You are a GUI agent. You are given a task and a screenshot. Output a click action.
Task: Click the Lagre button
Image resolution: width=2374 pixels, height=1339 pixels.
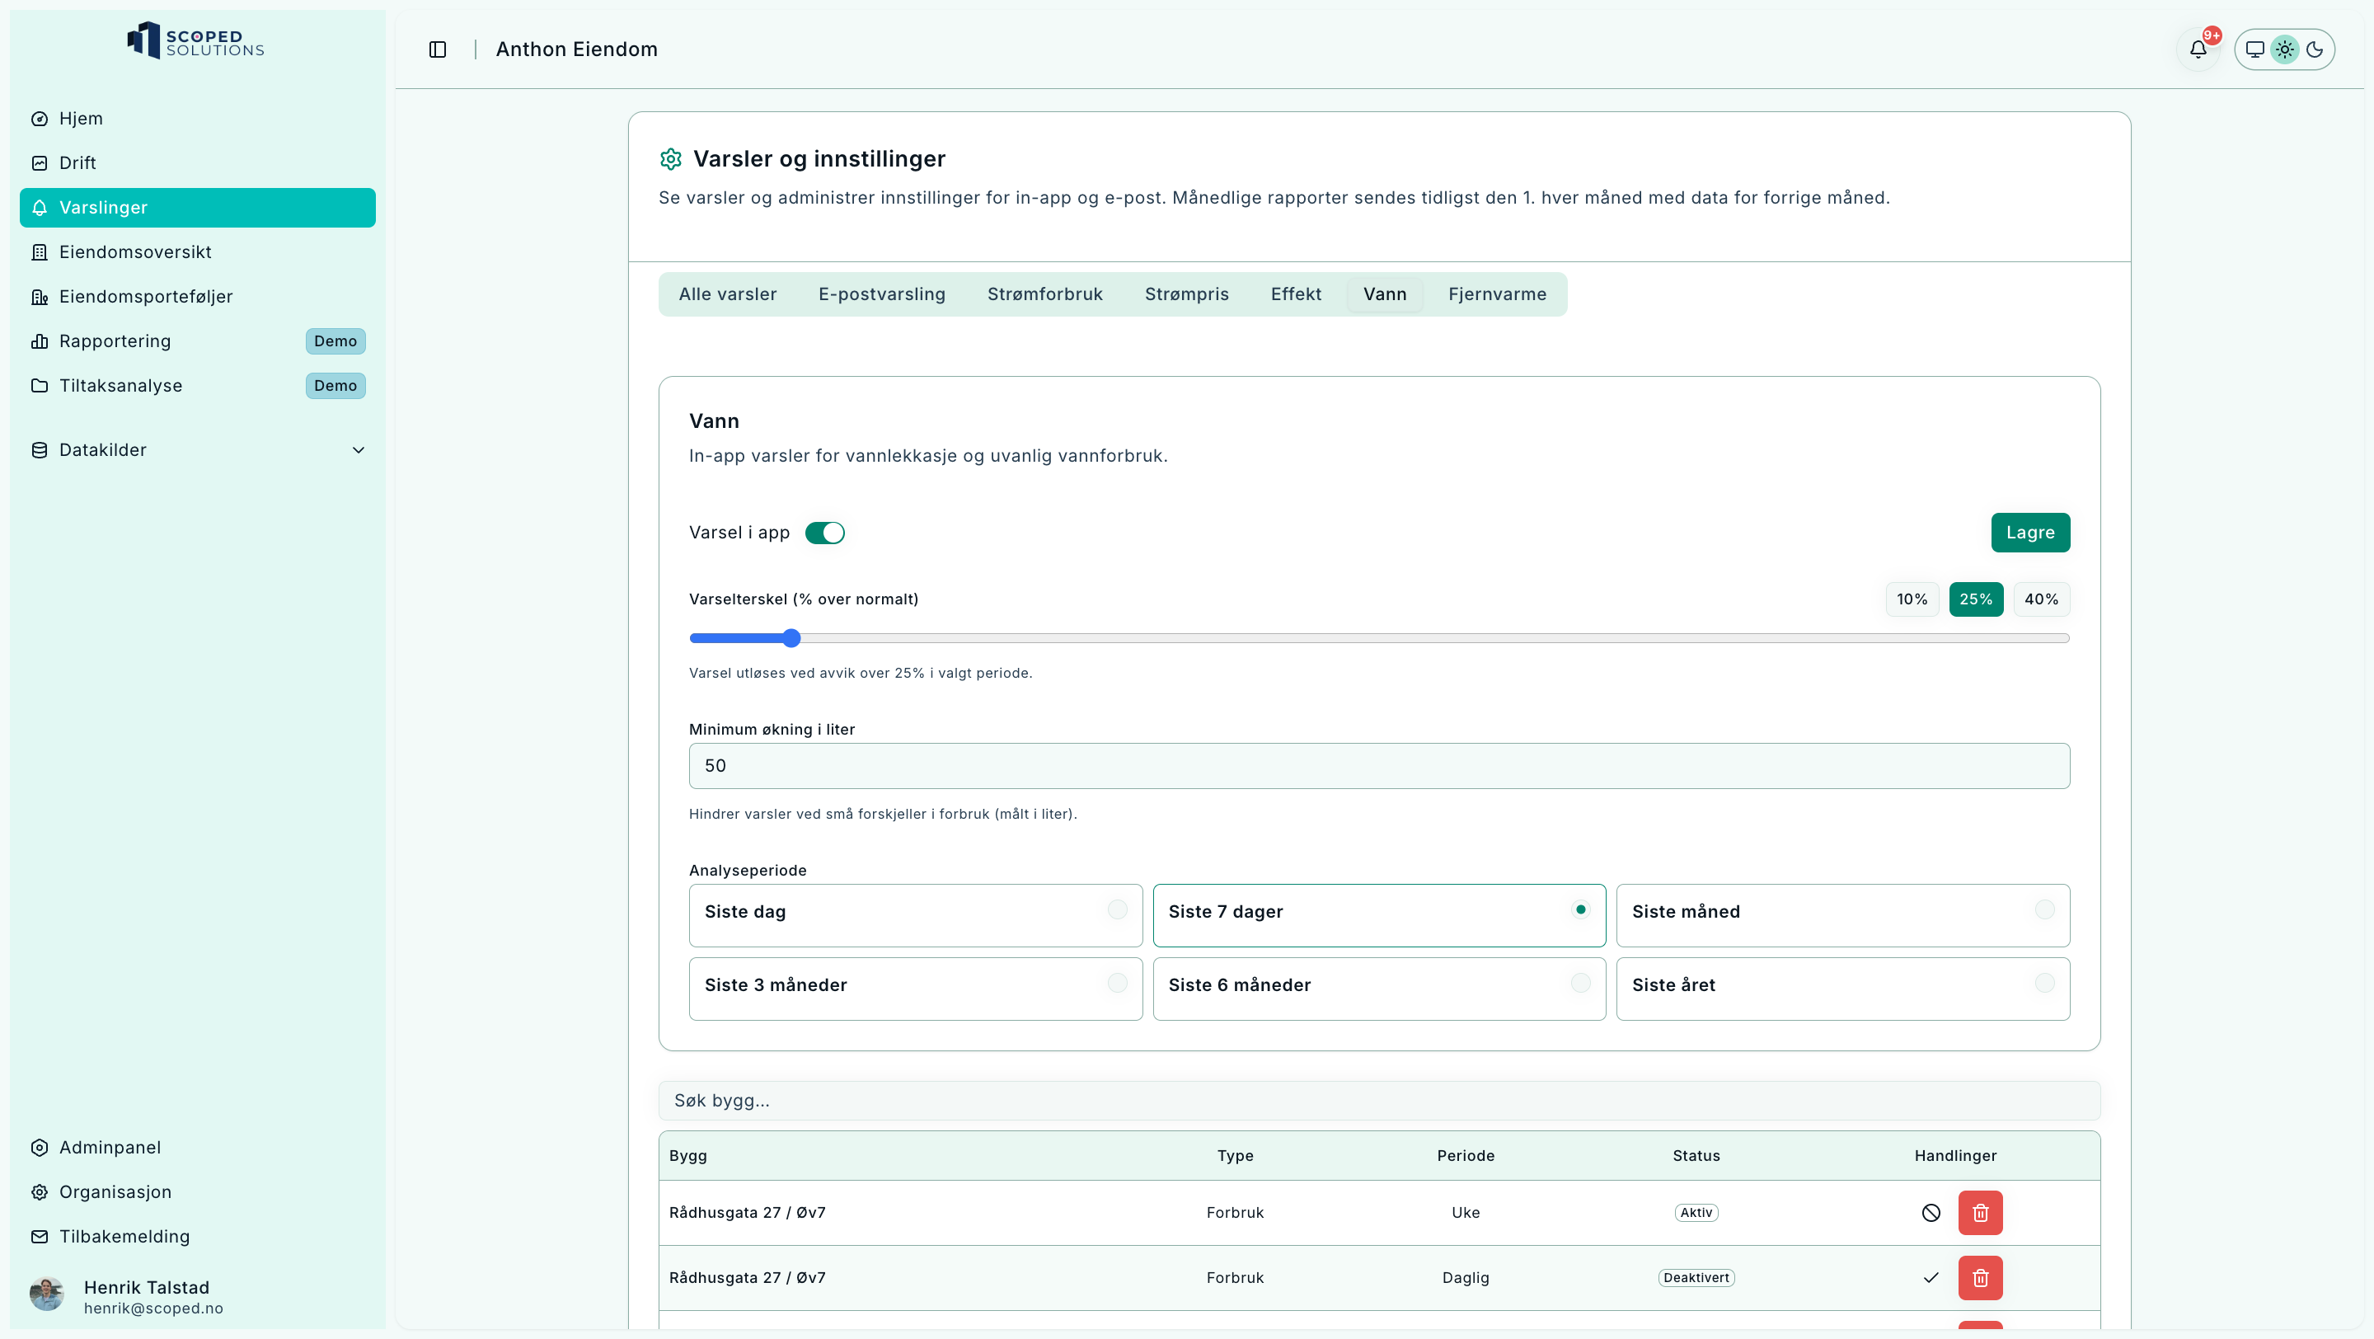pos(2029,533)
